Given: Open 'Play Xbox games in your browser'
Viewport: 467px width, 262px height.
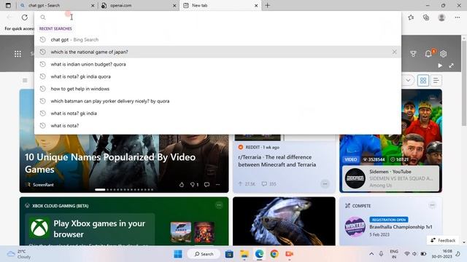Looking at the screenshot, I should pyautogui.click(x=99, y=229).
